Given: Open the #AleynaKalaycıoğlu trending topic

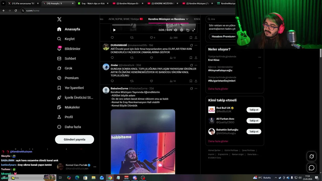Looking at the screenshot, I should (220, 70).
